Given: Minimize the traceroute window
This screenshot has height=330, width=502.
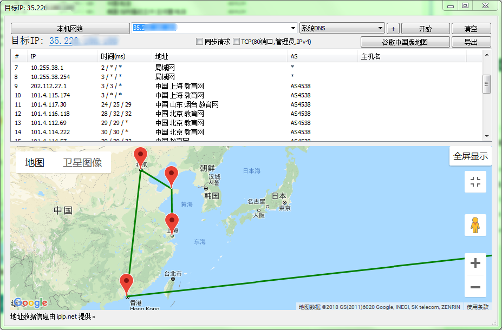Looking at the screenshot, I should tap(451, 6).
